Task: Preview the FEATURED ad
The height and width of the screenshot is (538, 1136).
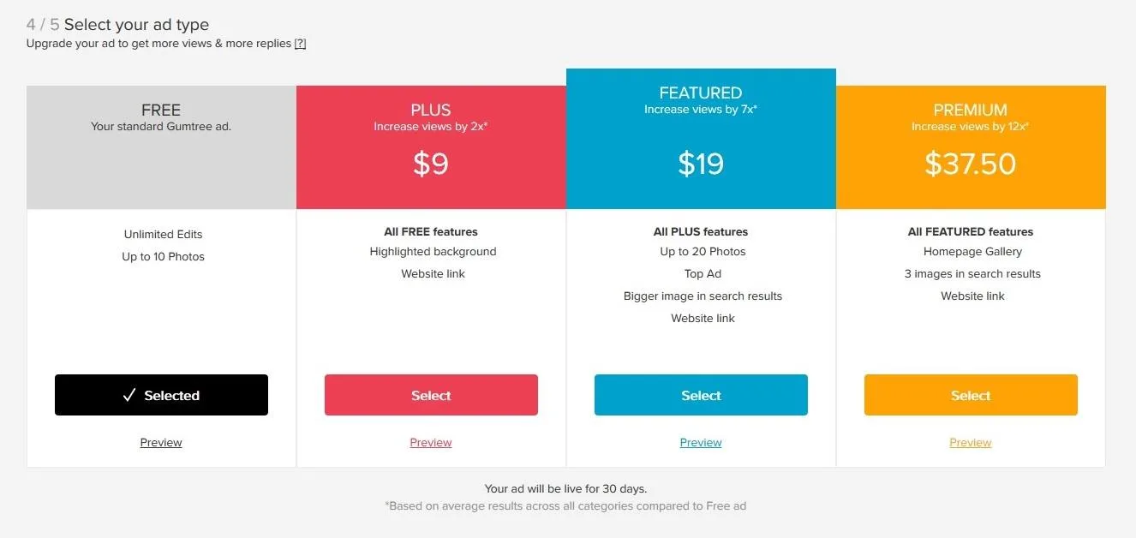Action: coord(701,443)
